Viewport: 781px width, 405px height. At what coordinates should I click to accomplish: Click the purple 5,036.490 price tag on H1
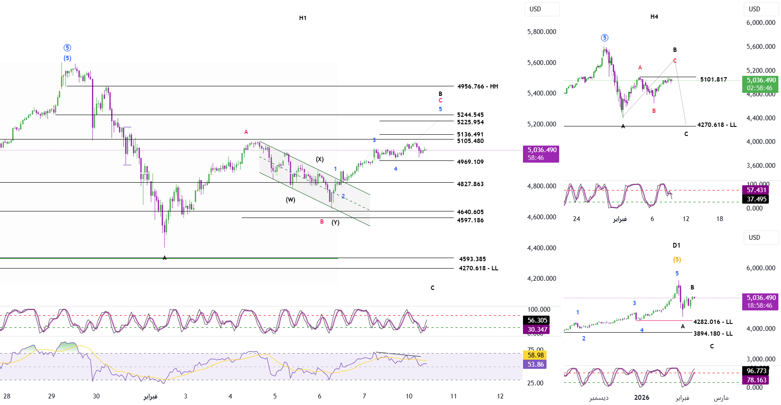(541, 153)
